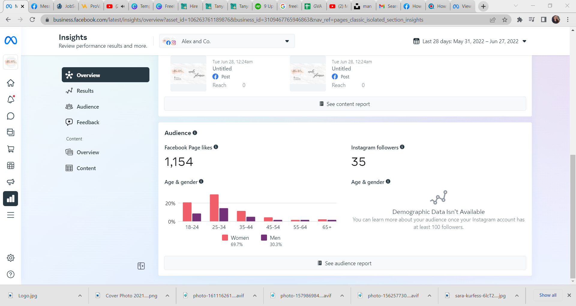Toggle the navigation panel collapse icon
This screenshot has height=306, width=576.
141,266
